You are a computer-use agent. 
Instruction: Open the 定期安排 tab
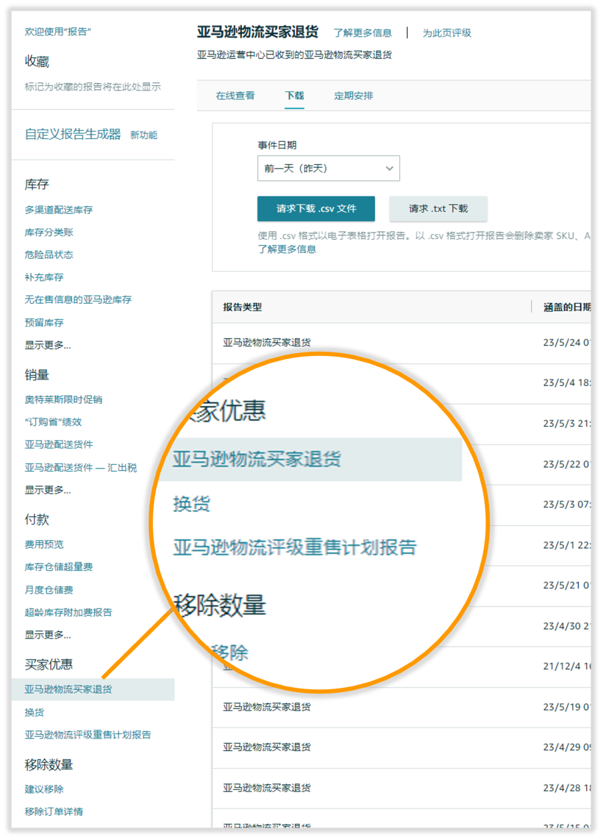[x=353, y=96]
